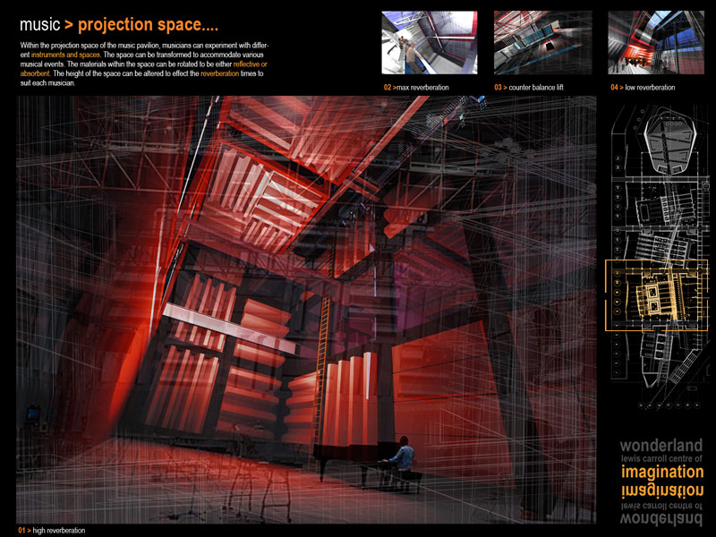
Task: Select the orange highlighted room on floor plan
Action: coord(660,294)
